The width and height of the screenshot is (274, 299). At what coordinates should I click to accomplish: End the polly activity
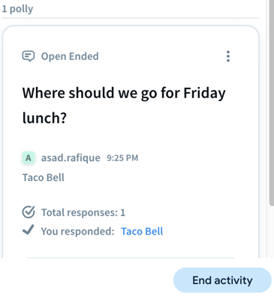pyautogui.click(x=222, y=280)
